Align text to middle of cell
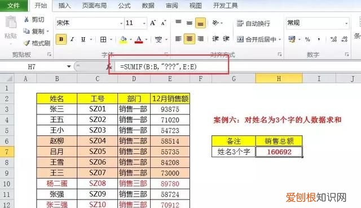The image size is (361, 208). [x=190, y=23]
